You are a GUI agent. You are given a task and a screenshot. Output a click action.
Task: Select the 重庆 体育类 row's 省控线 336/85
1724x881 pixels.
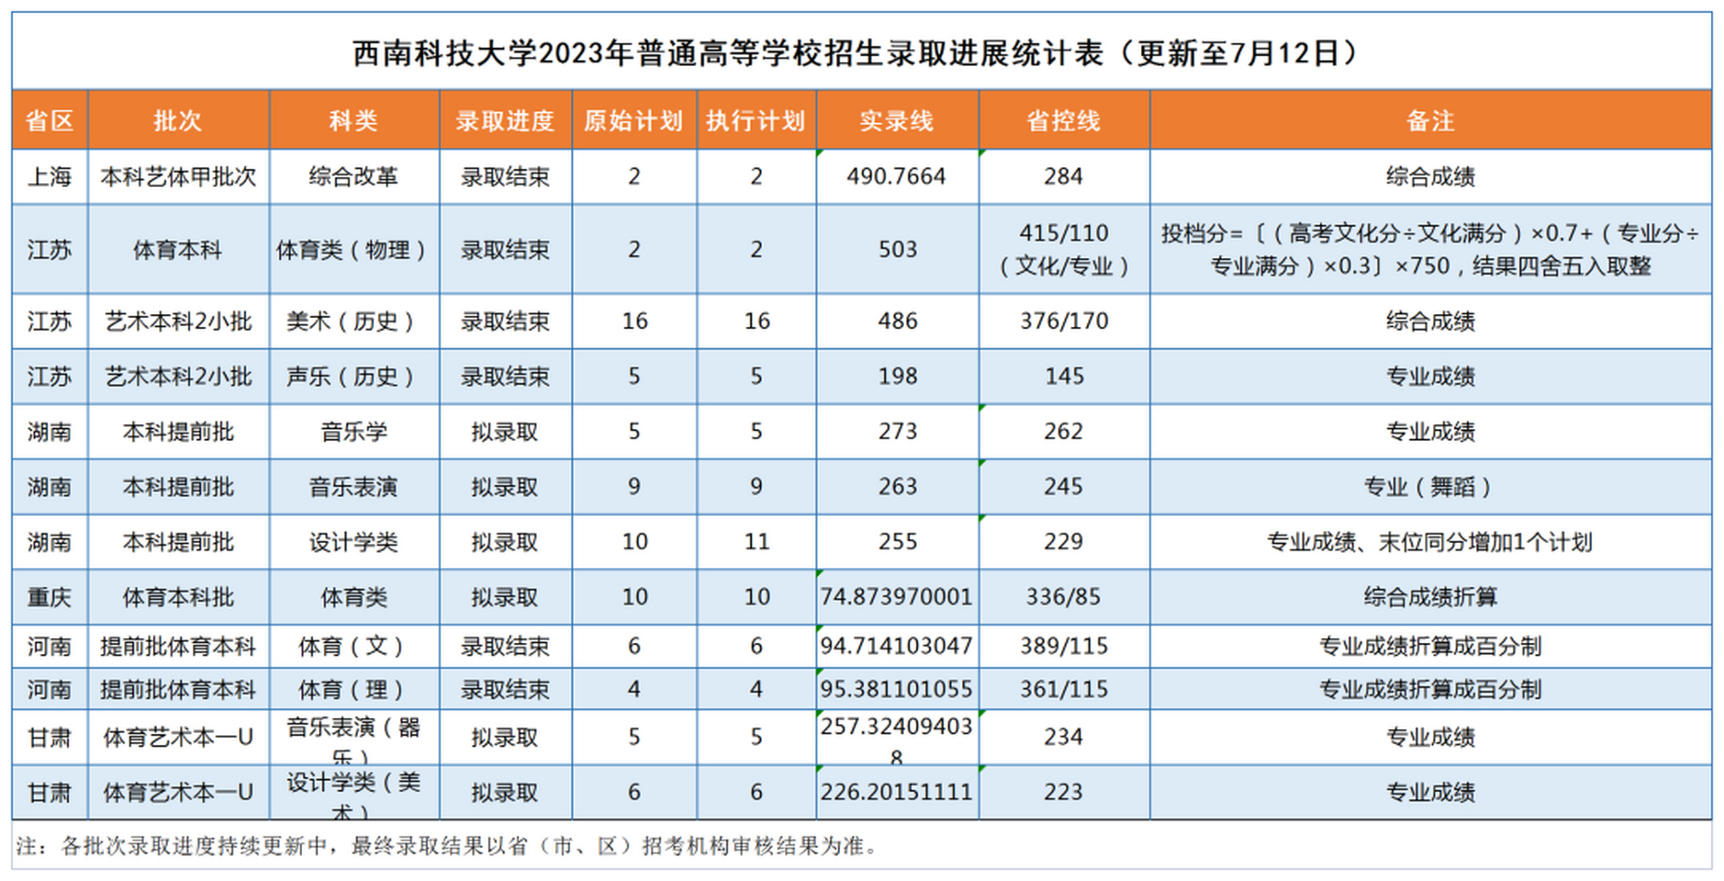point(1062,597)
